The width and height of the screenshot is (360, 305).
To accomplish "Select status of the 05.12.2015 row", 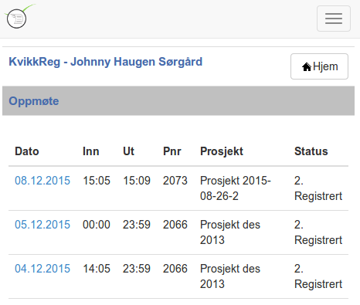I will click(318, 232).
